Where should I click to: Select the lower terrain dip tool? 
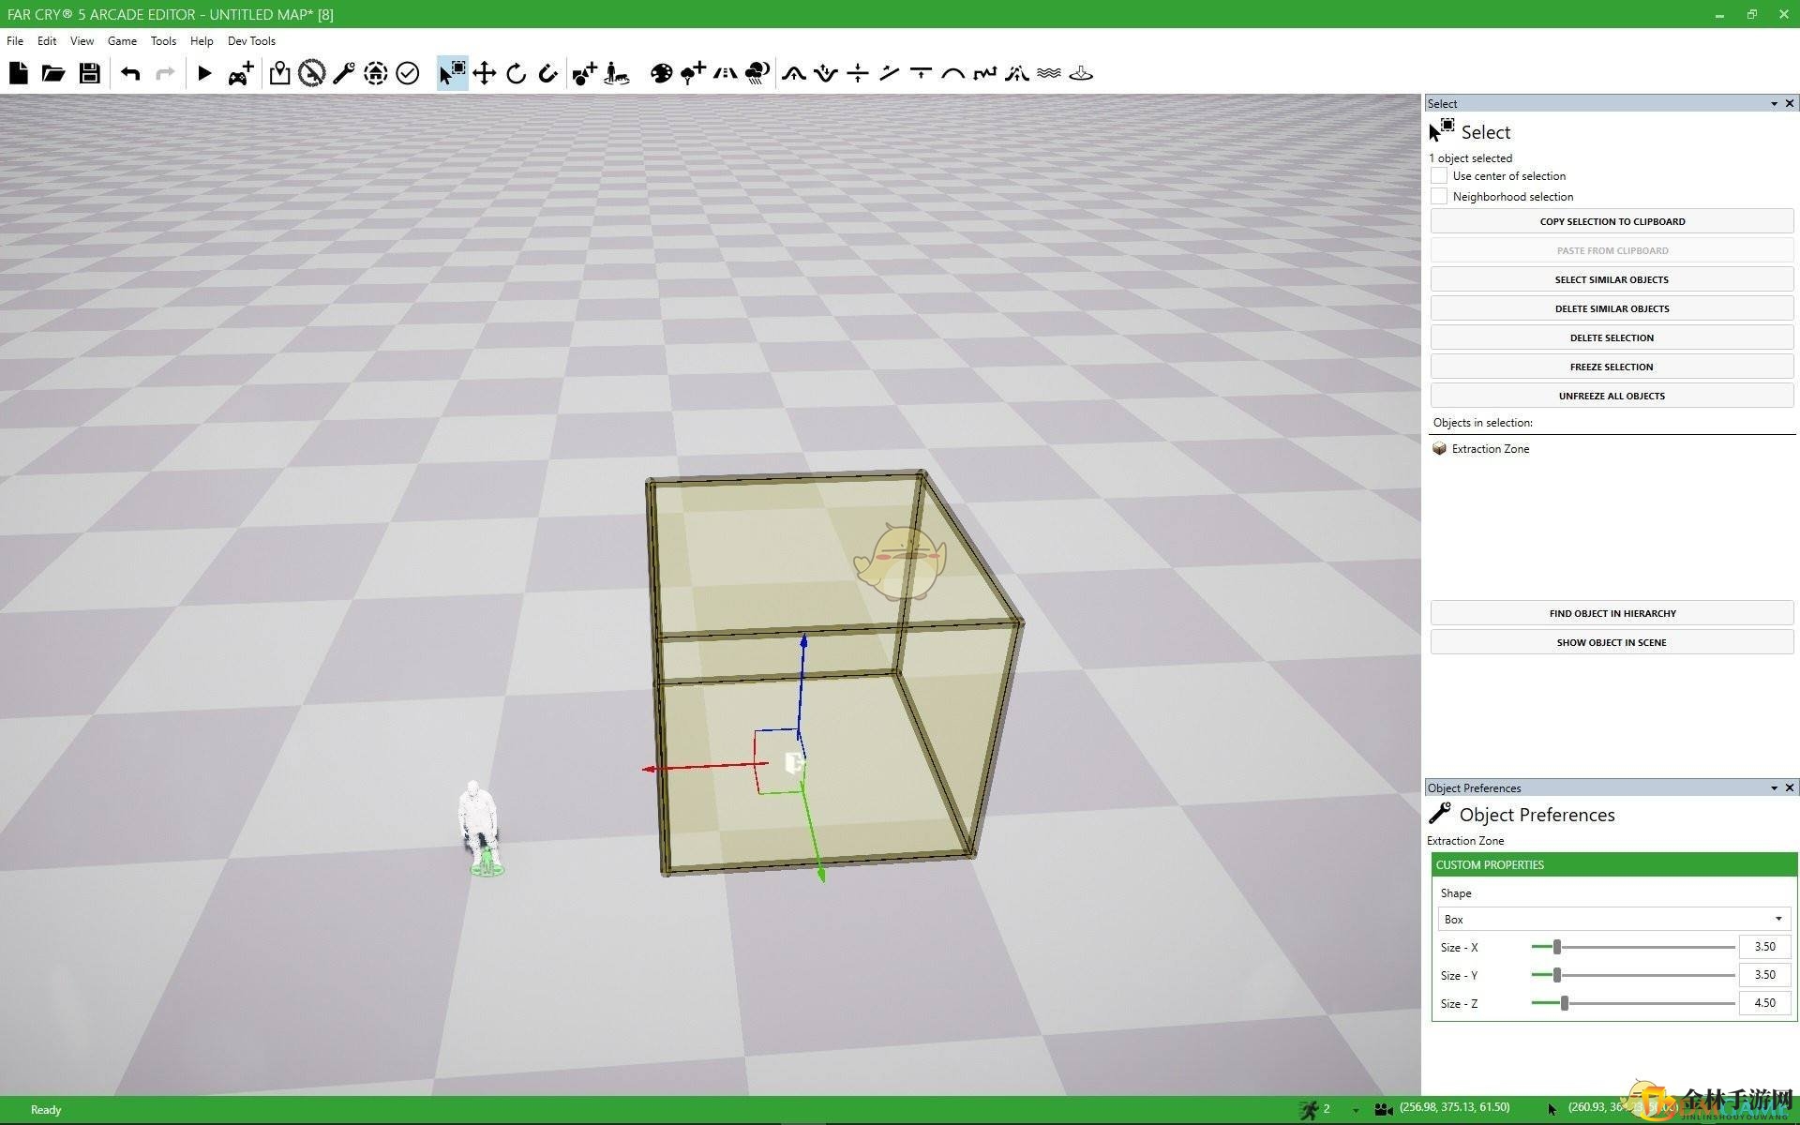click(x=826, y=73)
